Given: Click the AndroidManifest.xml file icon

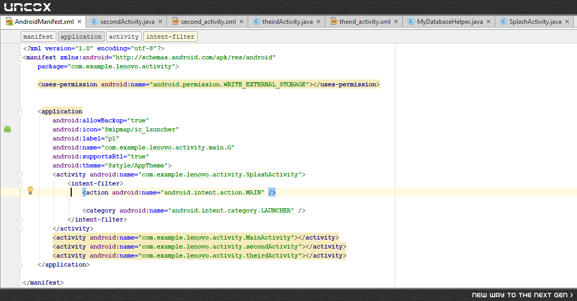Looking at the screenshot, I should pyautogui.click(x=9, y=22).
